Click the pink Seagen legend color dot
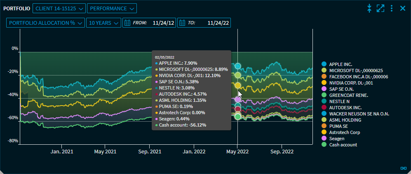The image size is (411, 174). coord(324,139)
